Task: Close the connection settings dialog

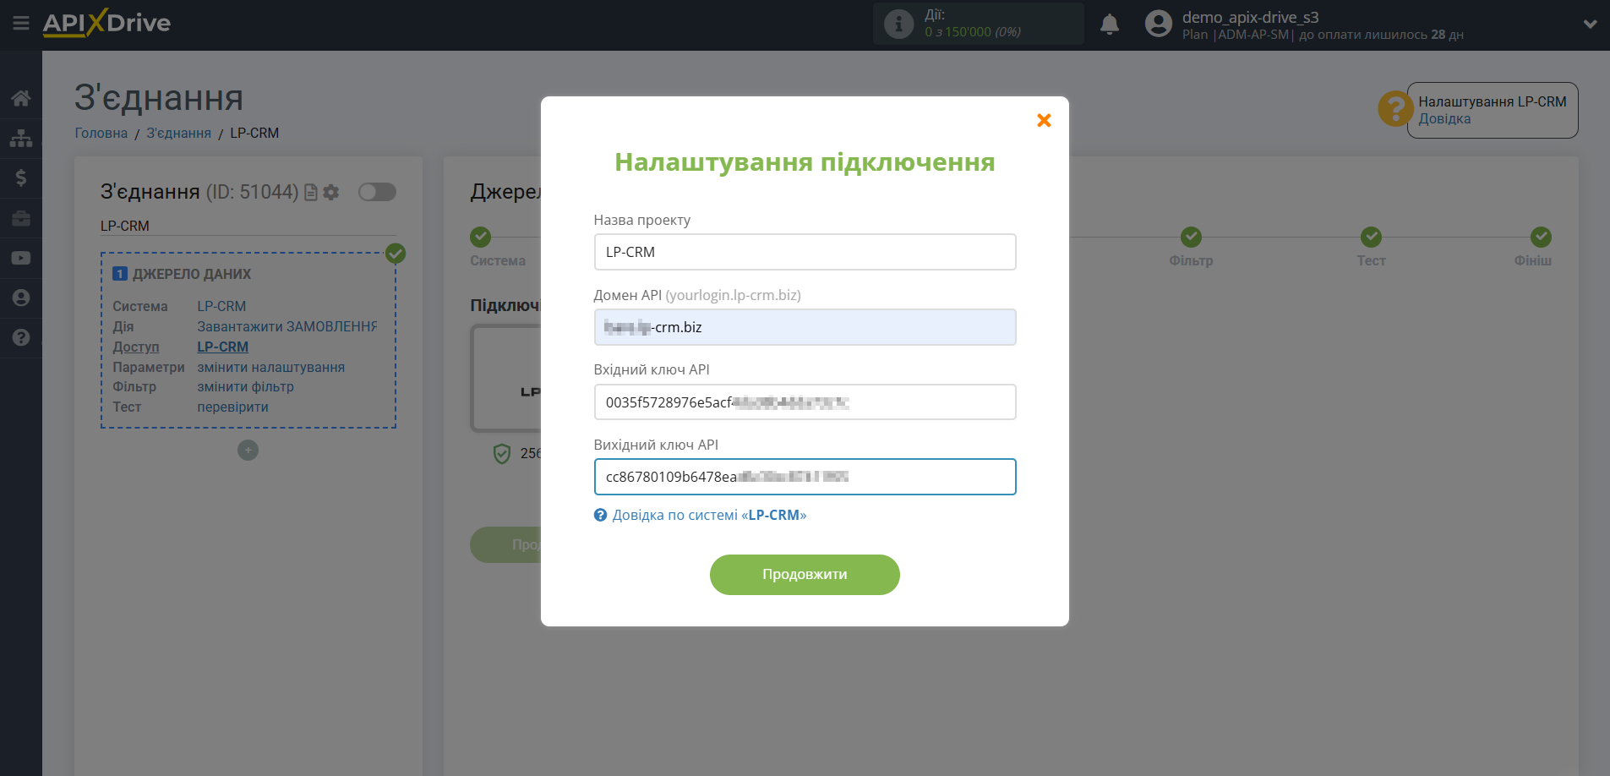Action: tap(1044, 120)
